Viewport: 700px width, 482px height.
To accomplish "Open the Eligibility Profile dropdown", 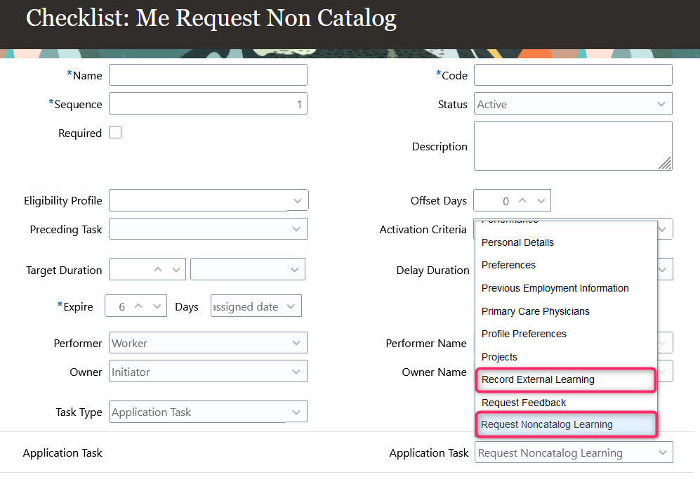I will coord(298,200).
